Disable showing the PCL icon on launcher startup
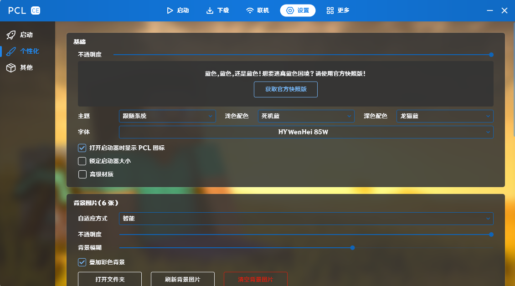515x286 pixels. 82,148
